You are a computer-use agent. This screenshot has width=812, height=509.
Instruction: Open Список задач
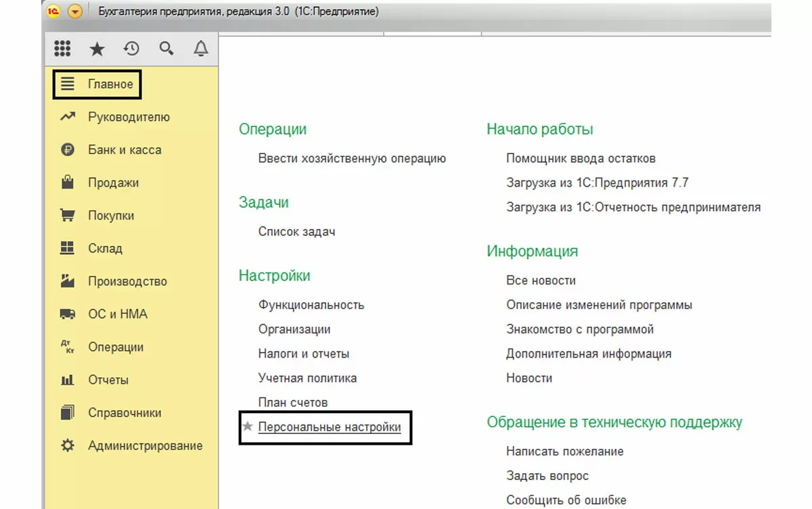(296, 232)
